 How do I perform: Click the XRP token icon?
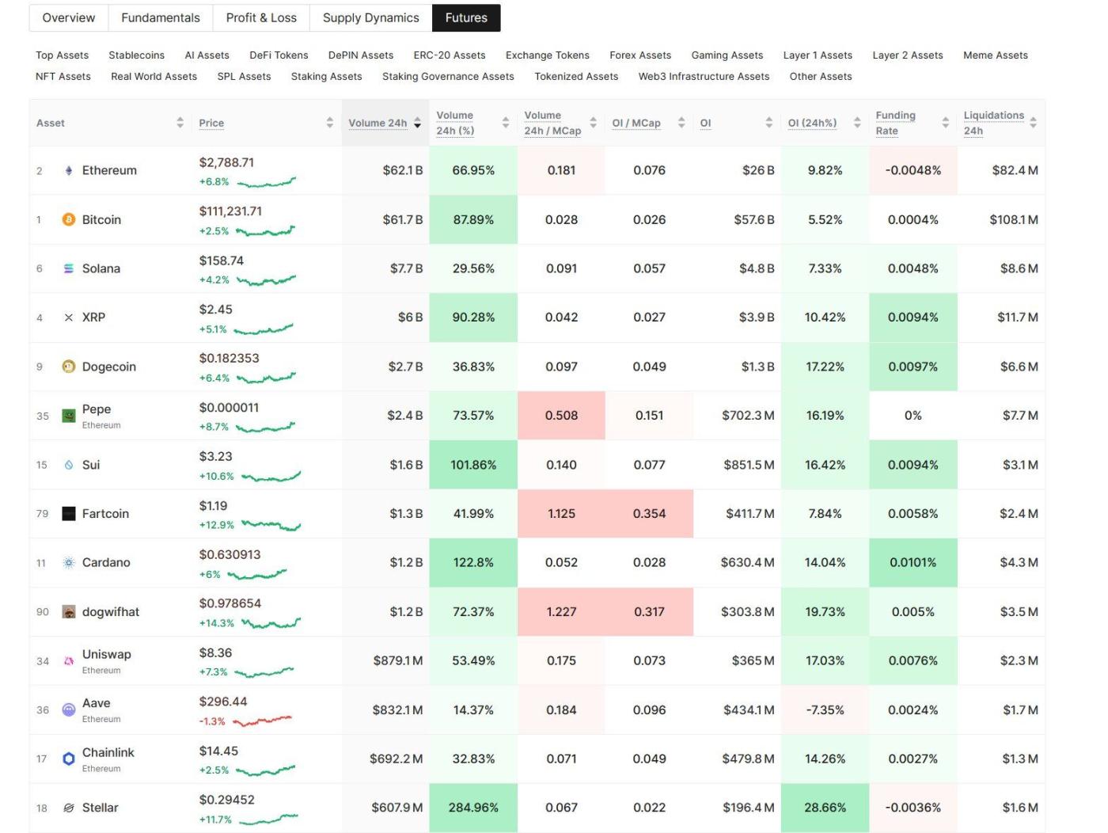(67, 317)
